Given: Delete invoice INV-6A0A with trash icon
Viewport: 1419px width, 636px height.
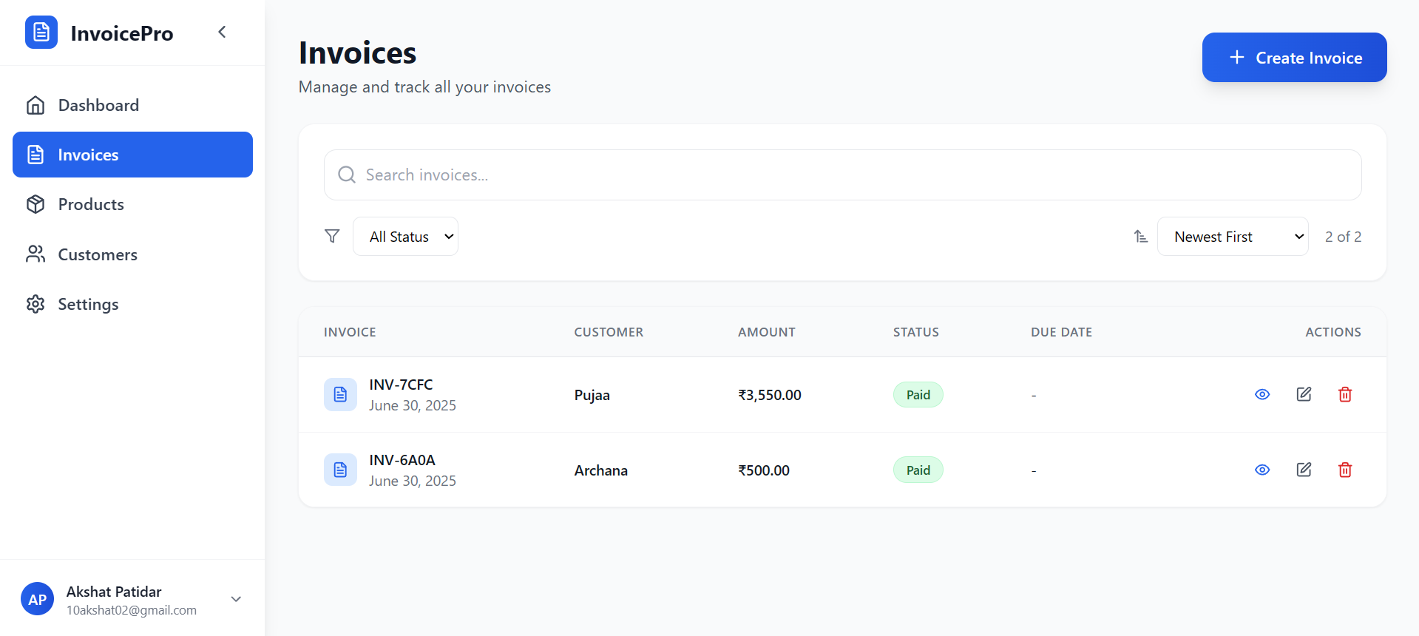Looking at the screenshot, I should point(1345,470).
